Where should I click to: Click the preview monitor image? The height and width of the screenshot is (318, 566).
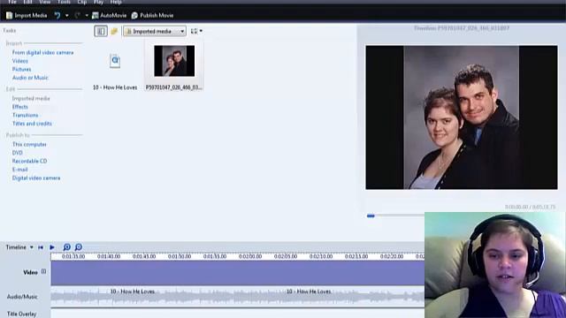click(462, 117)
